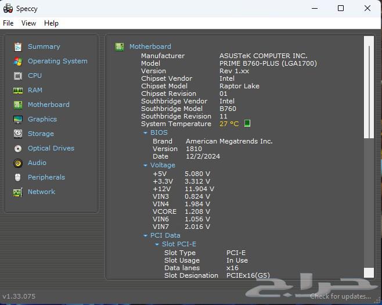The height and width of the screenshot is (305, 382).
Task: Click the +3.3V reading 3.312 V
Action: click(197, 182)
